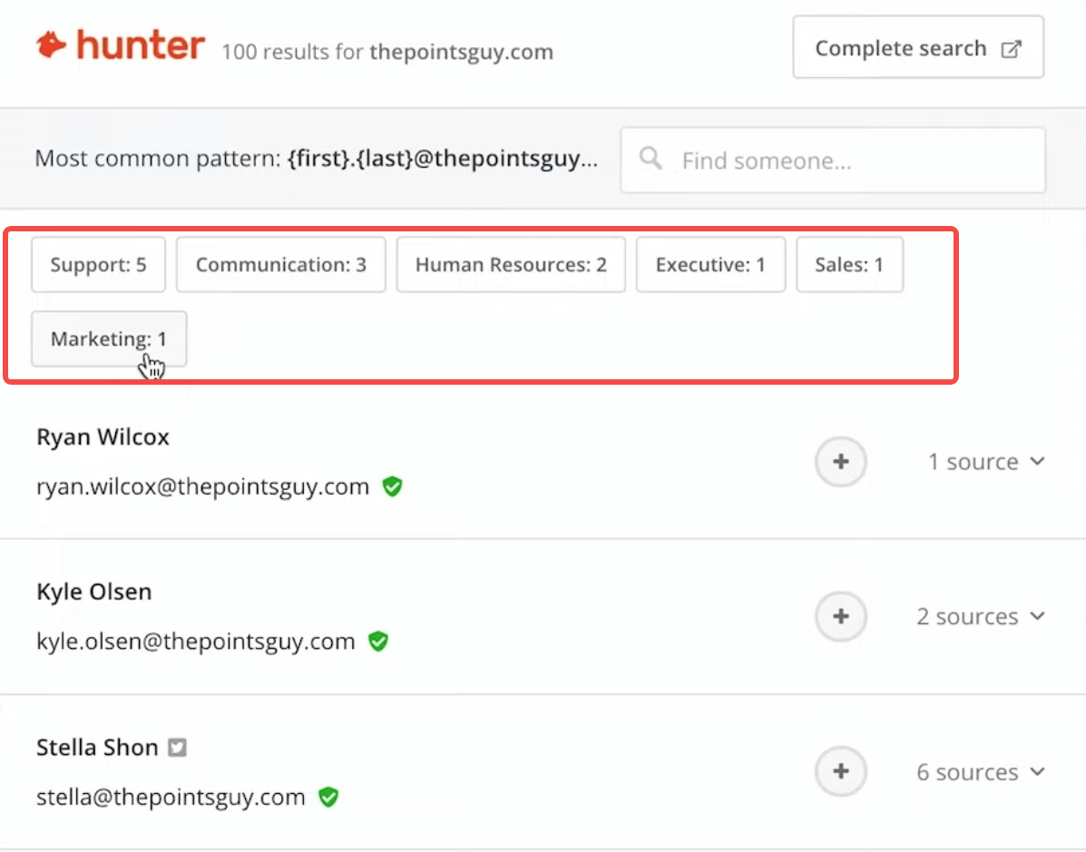Filter by Support department
The width and height of the screenshot is (1086, 852).
[x=98, y=265]
